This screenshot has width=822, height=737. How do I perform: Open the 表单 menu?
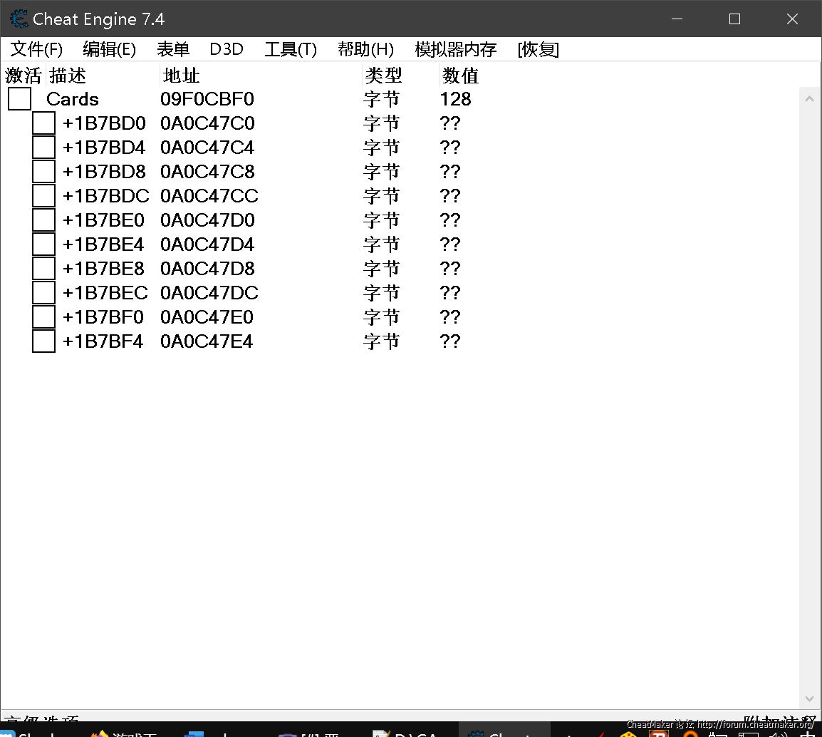[x=173, y=49]
